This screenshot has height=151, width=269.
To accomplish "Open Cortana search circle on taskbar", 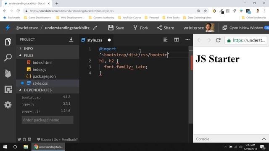I will (15, 147).
